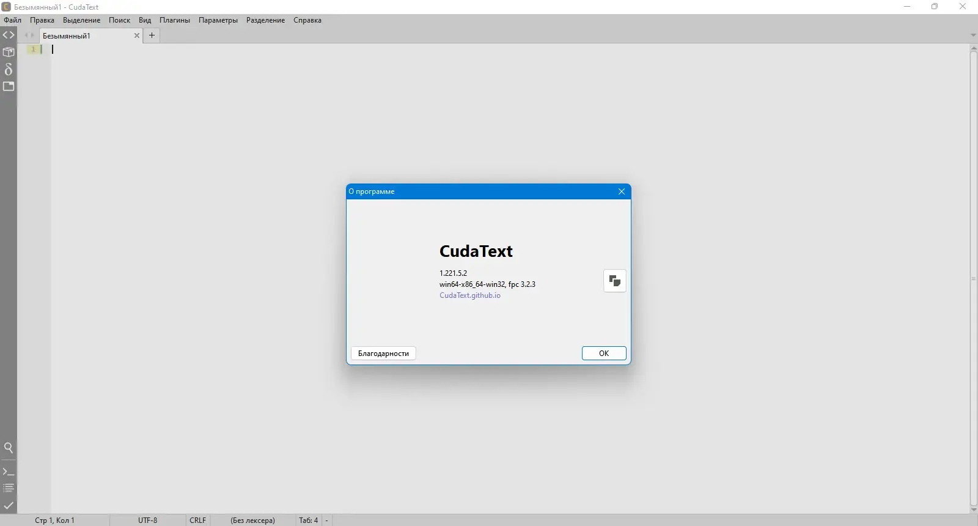Open the Поиск menu
Image resolution: width=978 pixels, height=526 pixels.
[119, 20]
